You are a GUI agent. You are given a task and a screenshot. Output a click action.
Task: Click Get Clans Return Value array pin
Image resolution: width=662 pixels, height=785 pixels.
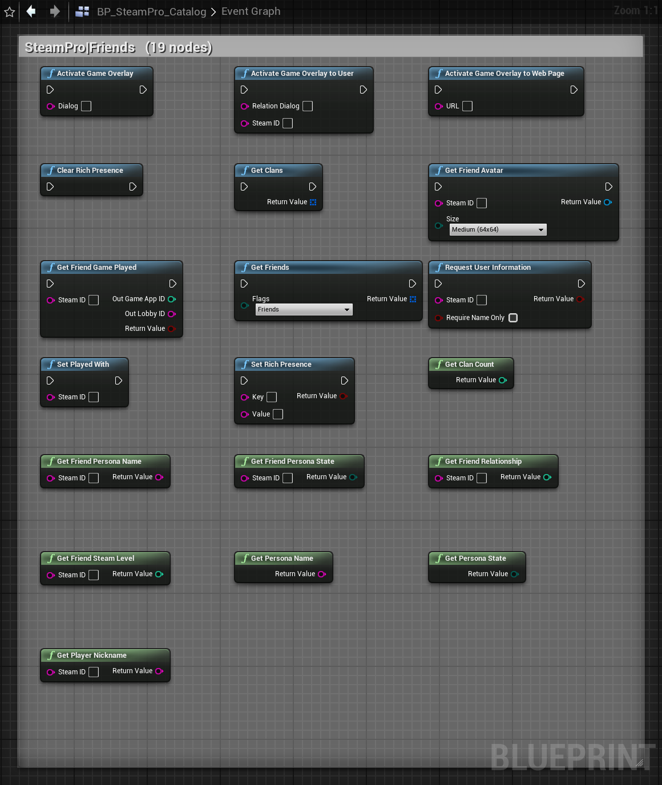click(x=313, y=202)
